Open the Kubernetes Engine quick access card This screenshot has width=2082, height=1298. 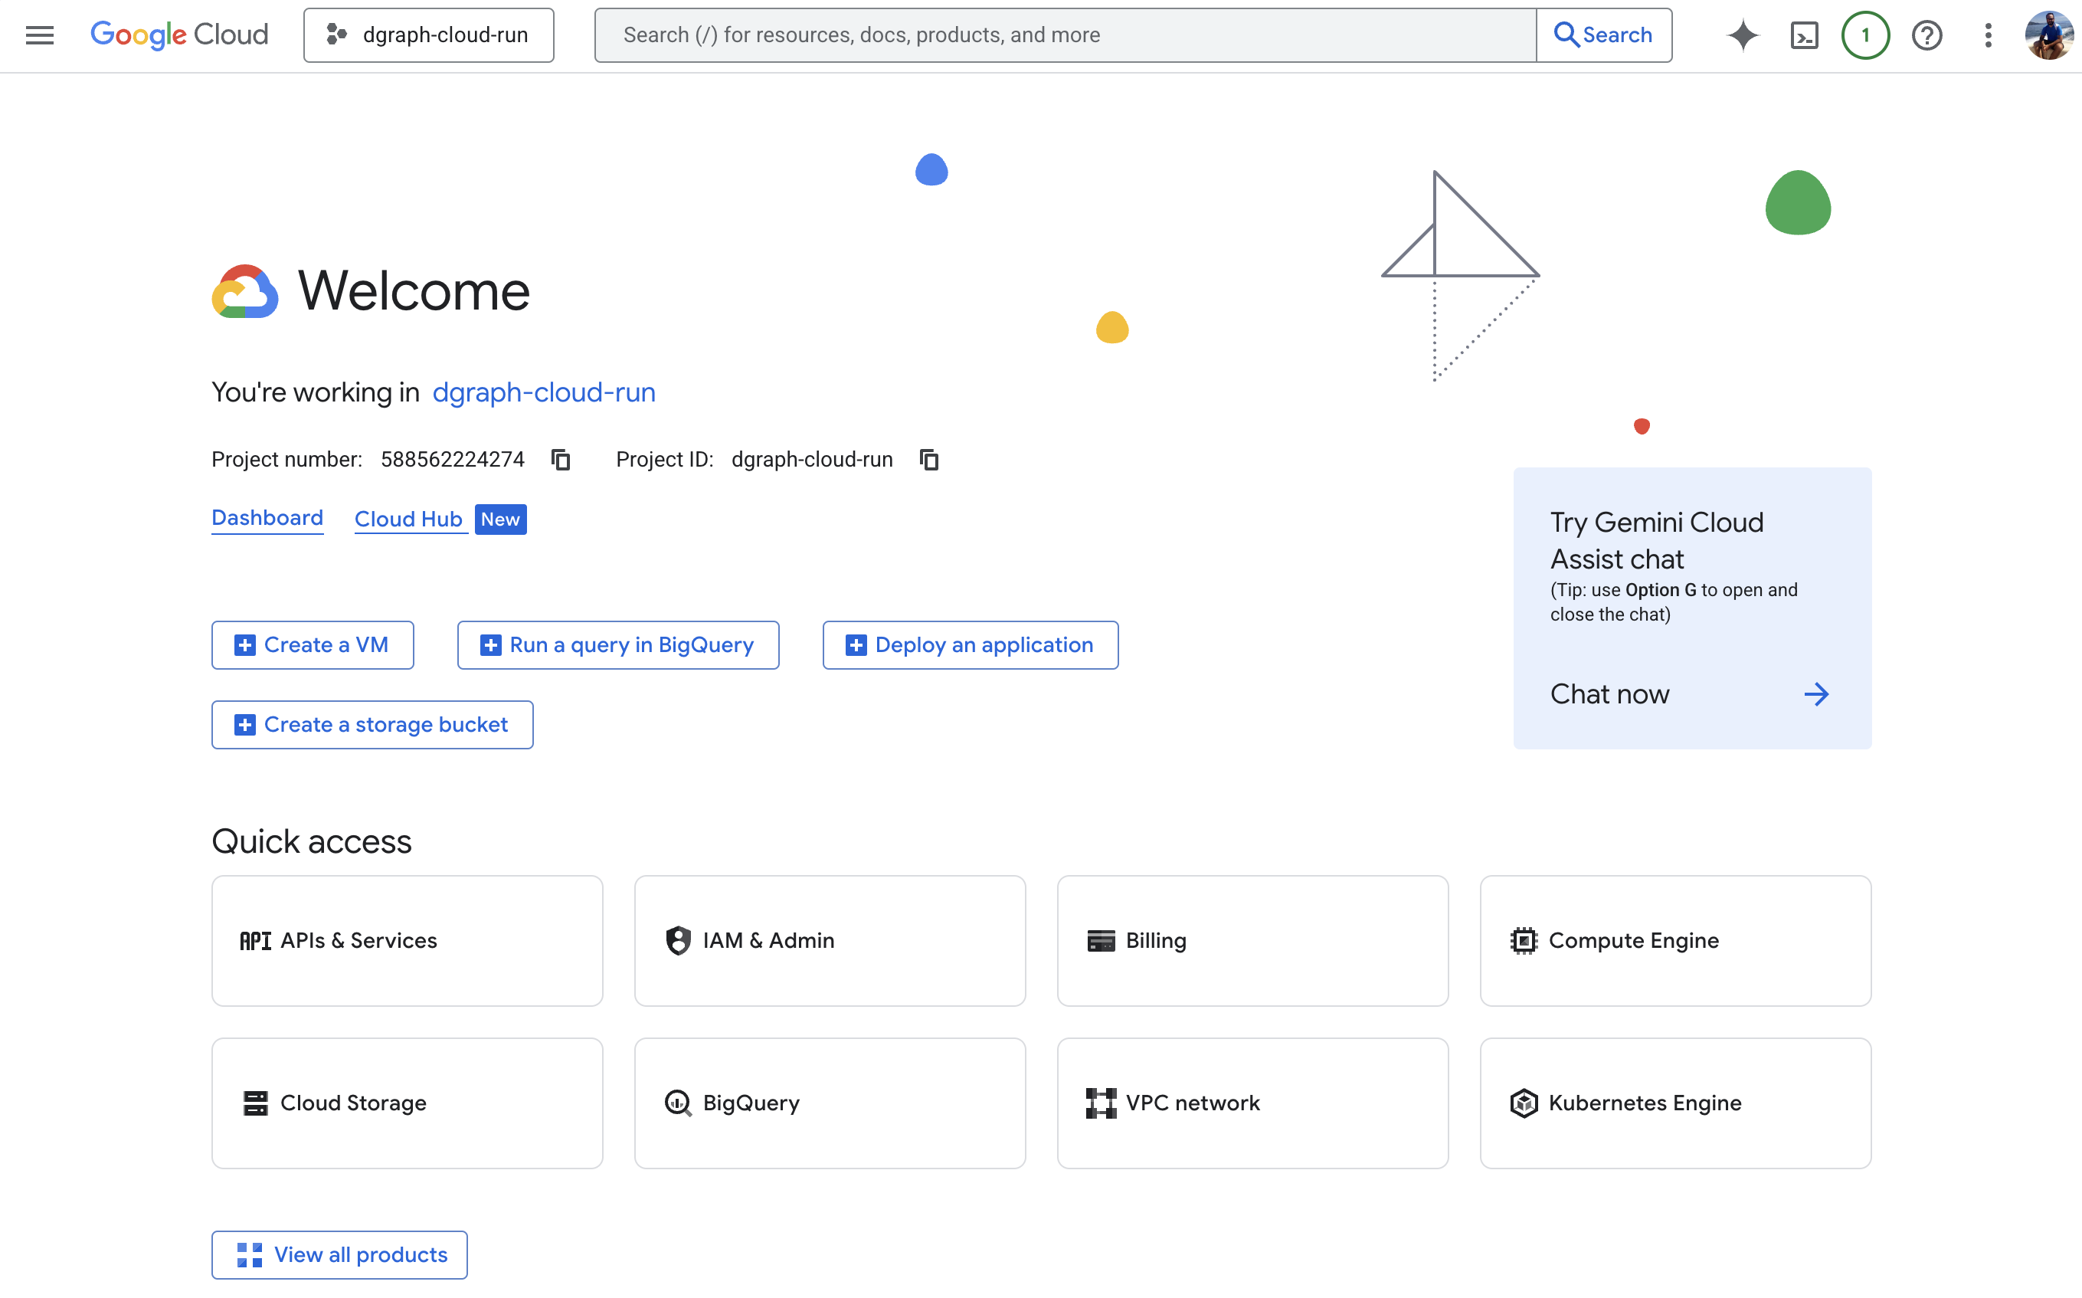(1674, 1103)
